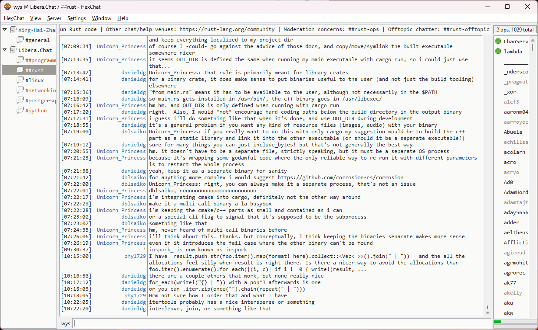538x330 pixels.
Task: Click the Libera.Chat server icon
Action: click(13, 50)
